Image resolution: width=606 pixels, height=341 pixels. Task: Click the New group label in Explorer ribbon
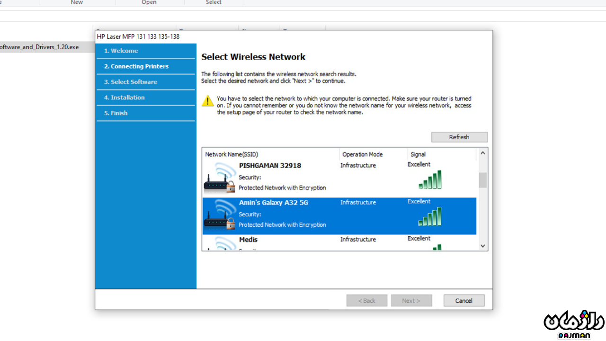(77, 2)
